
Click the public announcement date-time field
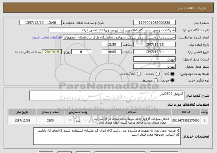(x=41, y=23)
